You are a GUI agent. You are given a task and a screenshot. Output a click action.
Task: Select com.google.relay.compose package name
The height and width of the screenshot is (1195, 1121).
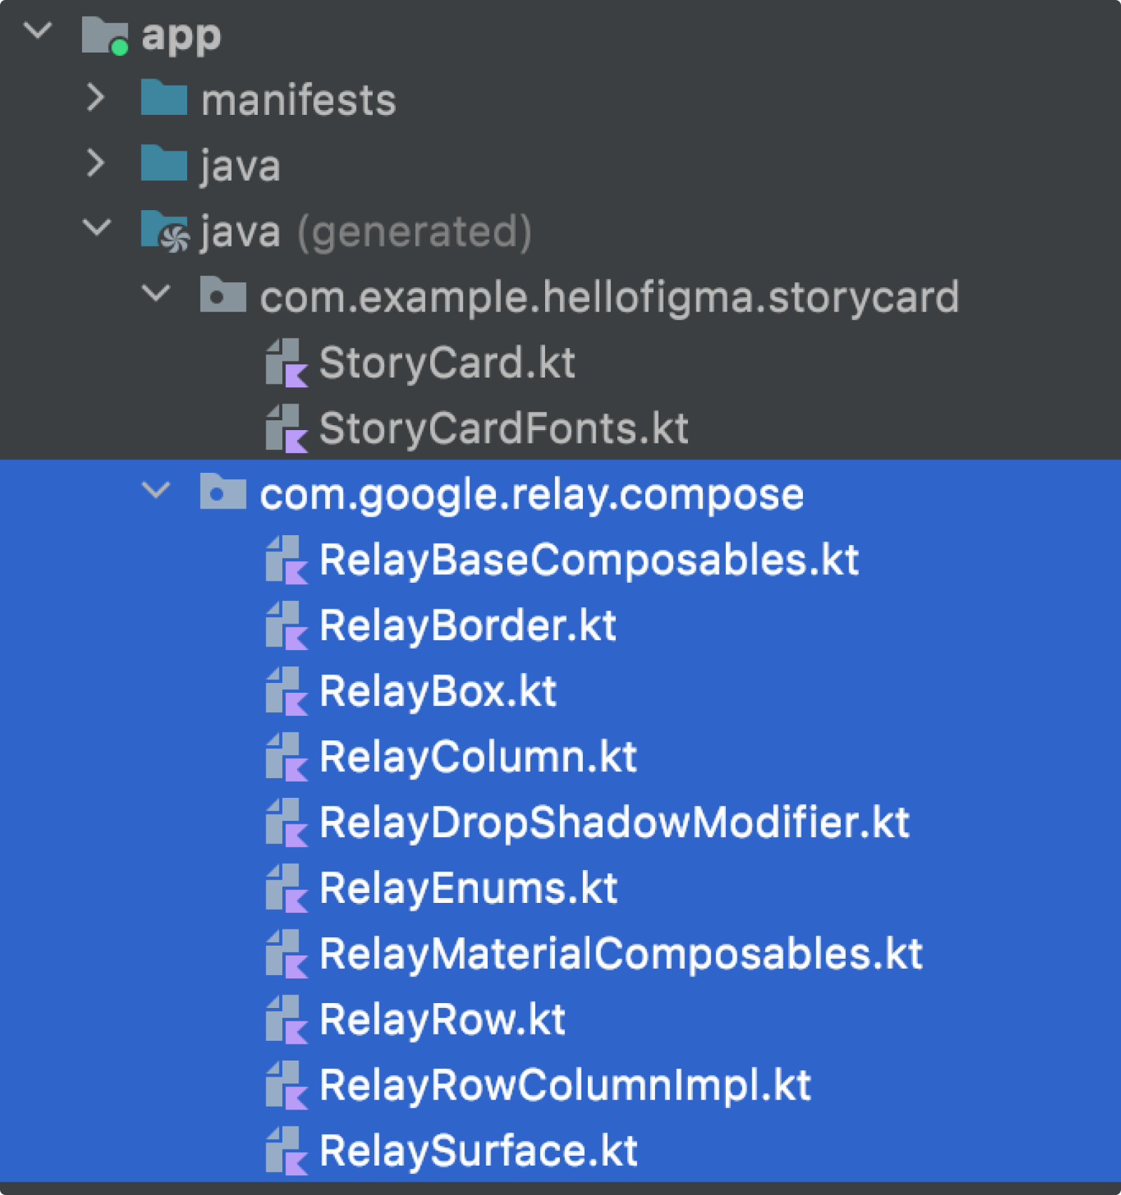pos(532,495)
